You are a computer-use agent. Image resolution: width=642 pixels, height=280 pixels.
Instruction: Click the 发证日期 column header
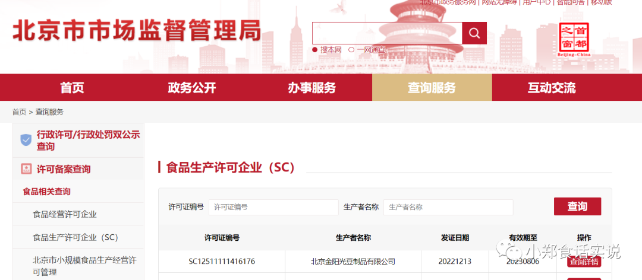point(455,237)
